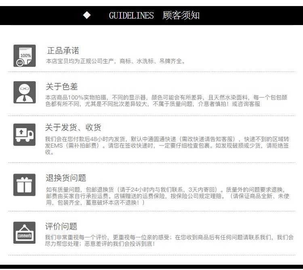Click the return policy description paragraph
The image size is (303, 270).
tap(168, 196)
